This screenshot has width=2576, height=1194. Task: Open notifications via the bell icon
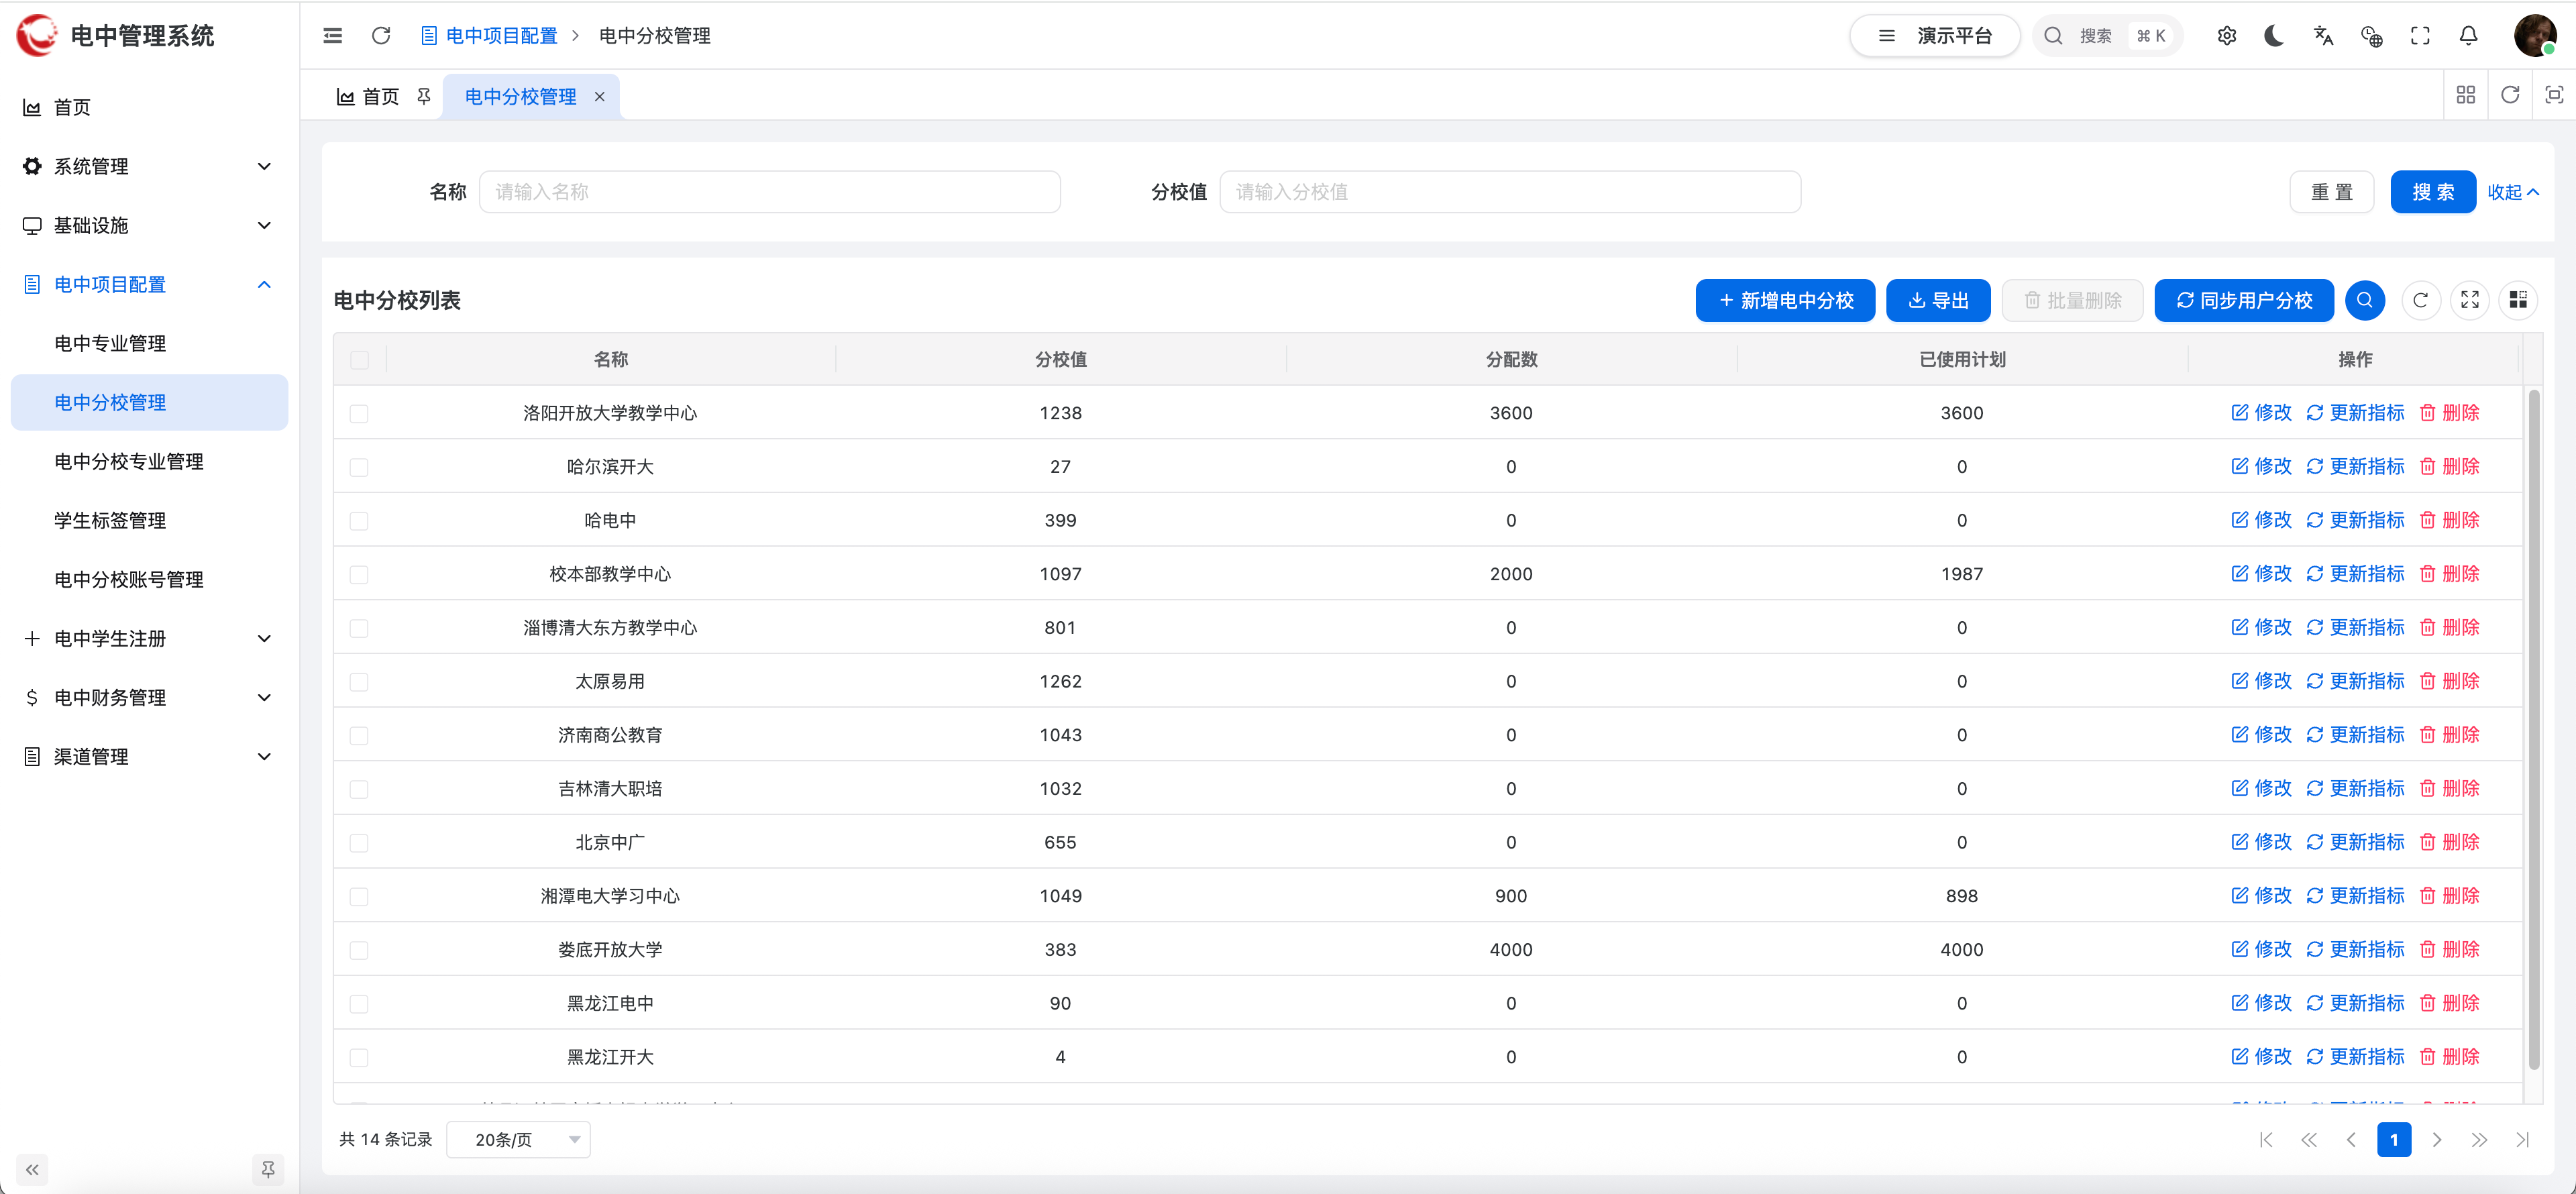[2467, 35]
